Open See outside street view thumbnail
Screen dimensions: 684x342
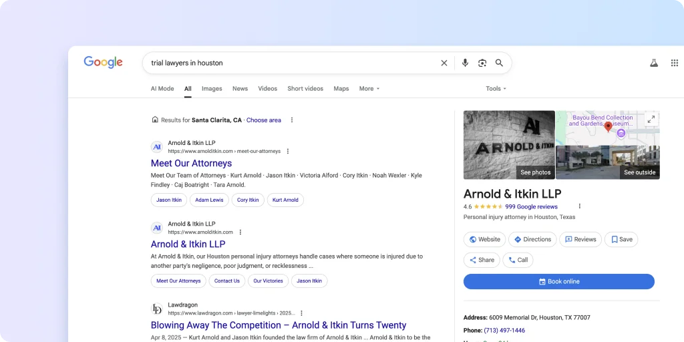(x=608, y=162)
